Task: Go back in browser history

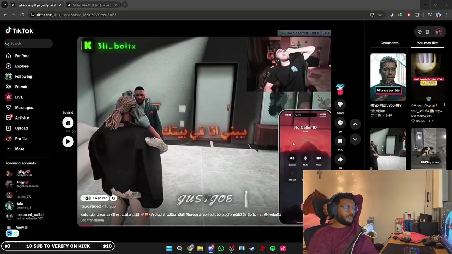Action: [x=5, y=15]
